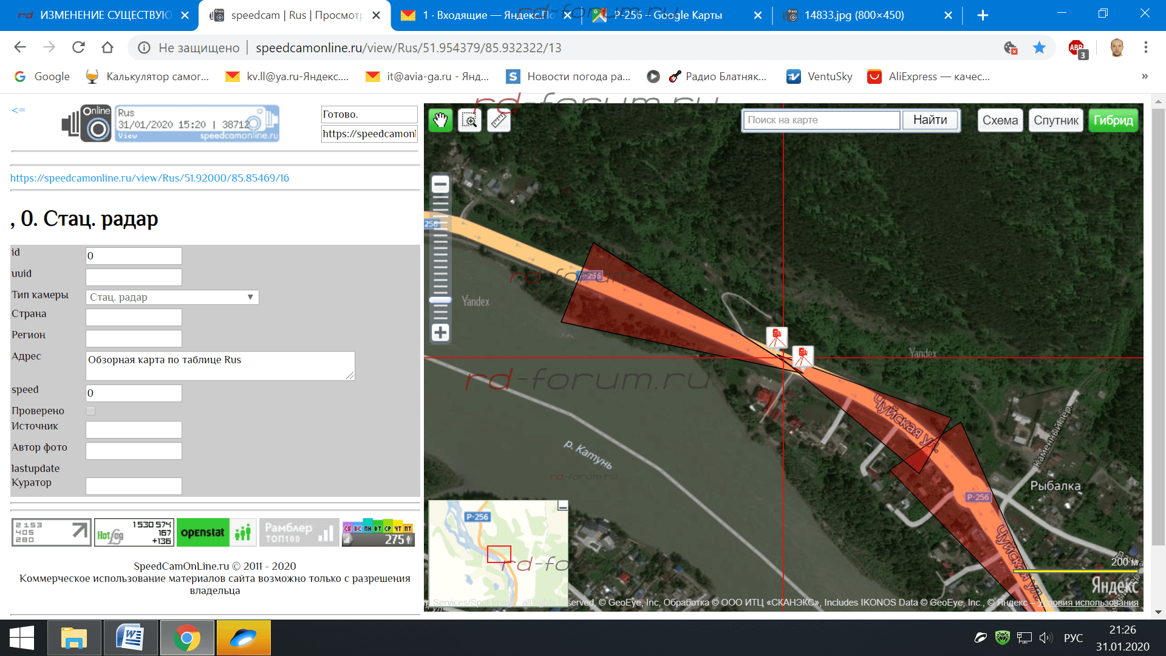Switch map to Гибрид view
This screenshot has width=1166, height=656.
point(1113,120)
